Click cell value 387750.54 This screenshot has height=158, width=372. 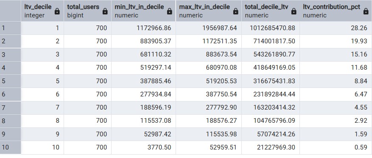(221, 95)
